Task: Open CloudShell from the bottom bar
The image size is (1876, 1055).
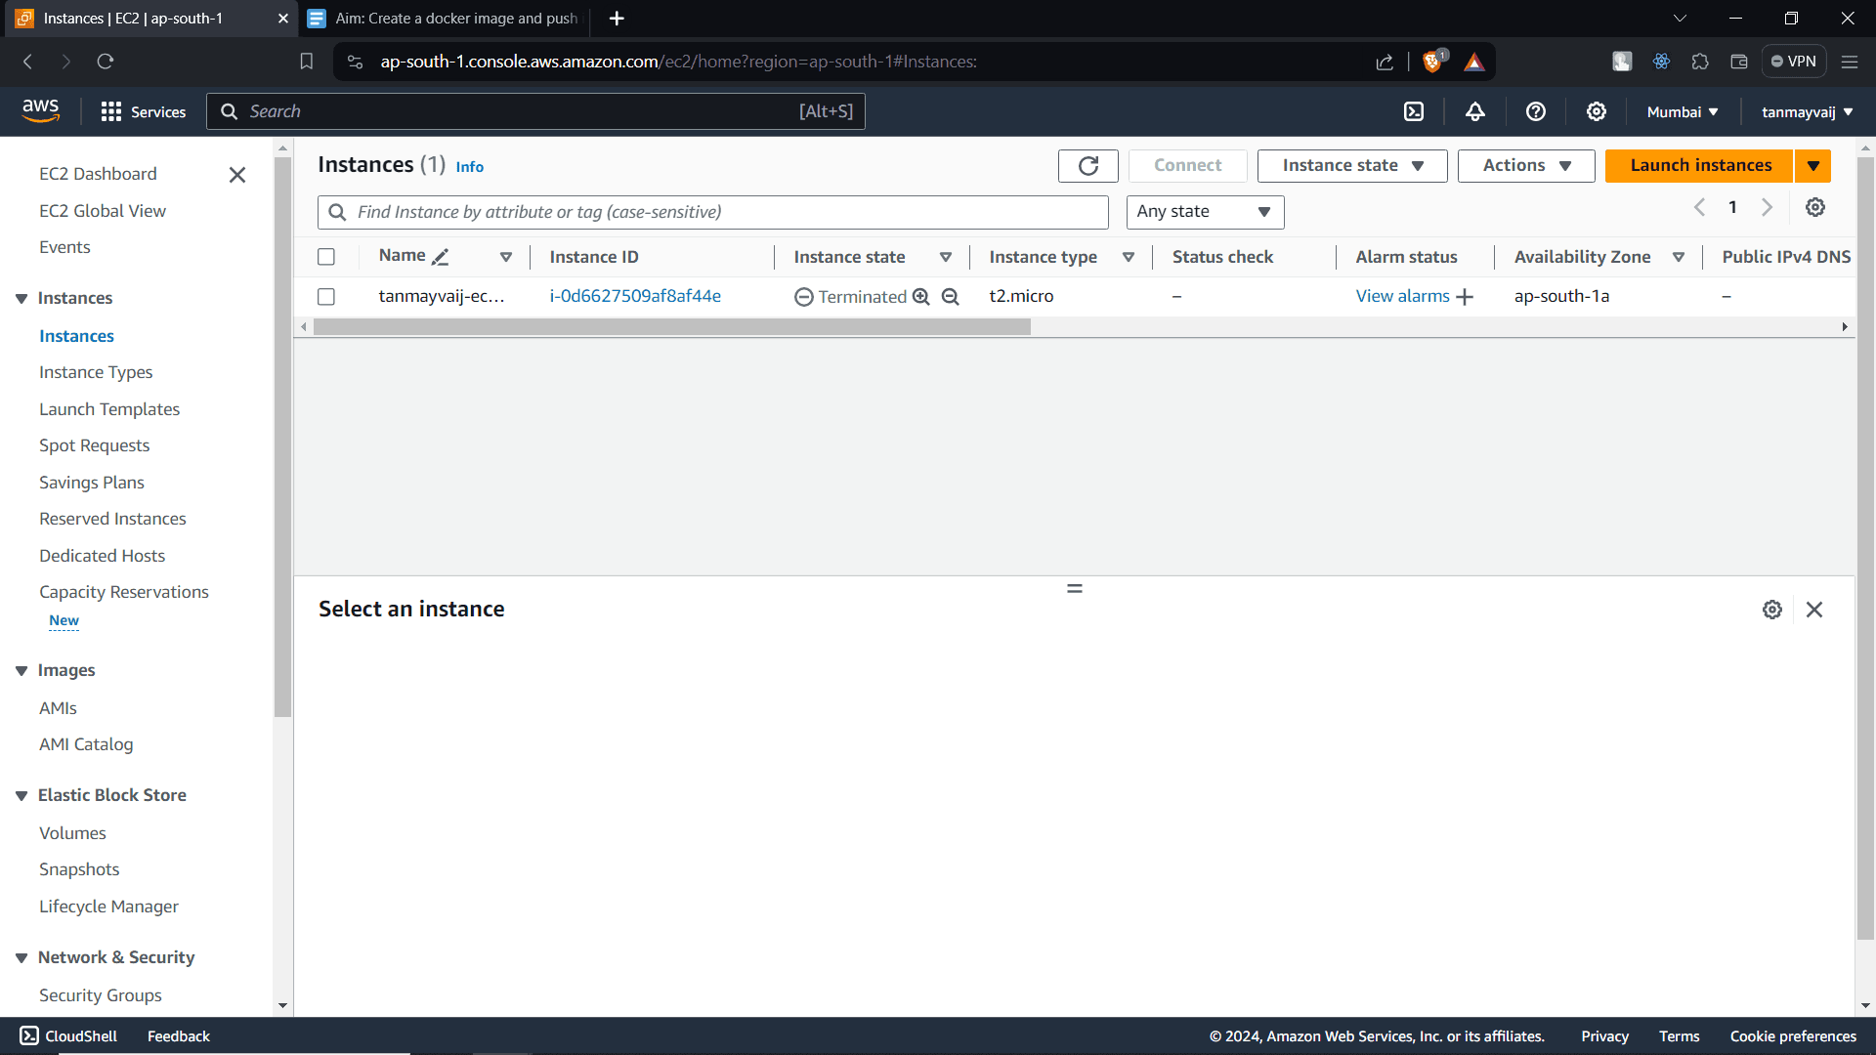Action: coord(67,1035)
